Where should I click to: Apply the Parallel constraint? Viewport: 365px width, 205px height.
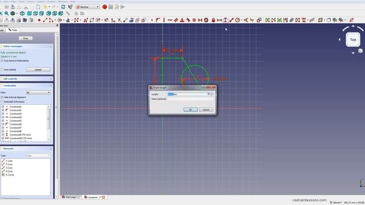coord(176,20)
